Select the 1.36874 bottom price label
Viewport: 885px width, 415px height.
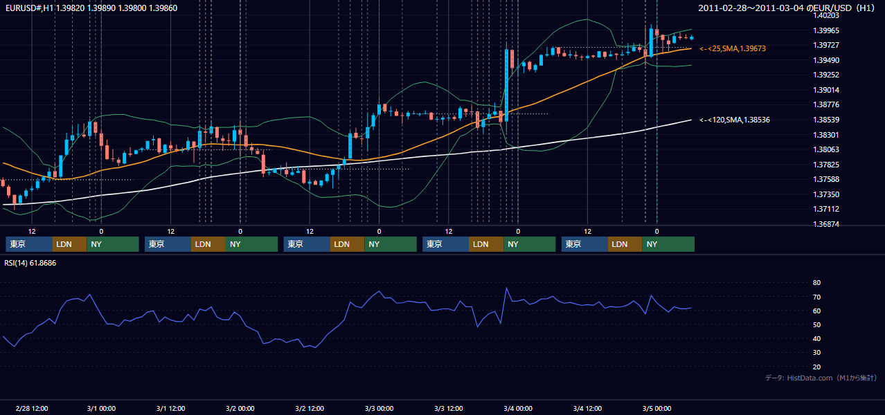(826, 224)
